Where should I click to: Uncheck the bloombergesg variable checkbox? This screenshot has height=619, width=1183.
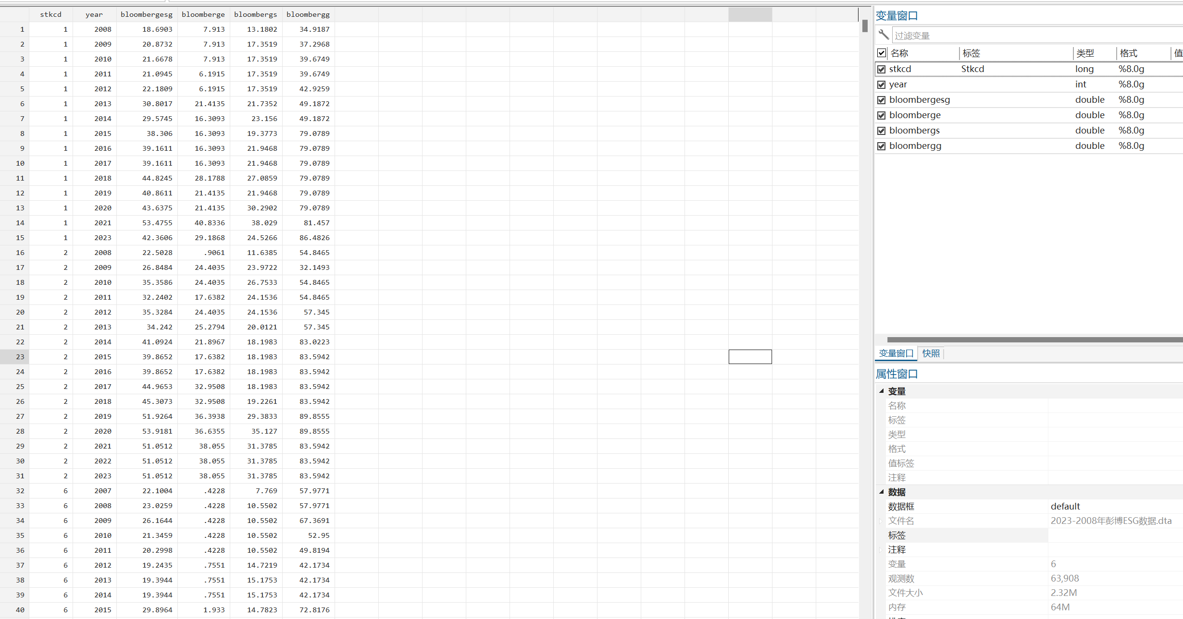[881, 100]
